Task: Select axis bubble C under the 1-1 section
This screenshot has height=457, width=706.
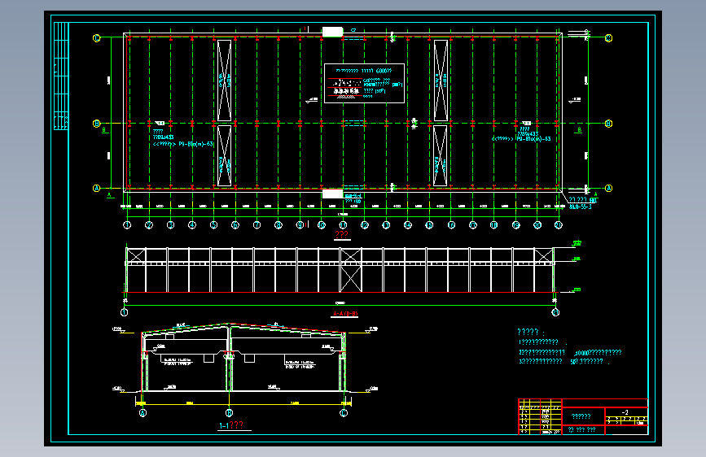Action: (344, 412)
